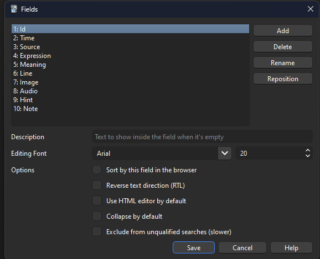The width and height of the screenshot is (320, 259).
Task: Select the Expression field in list
Action: 130,56
